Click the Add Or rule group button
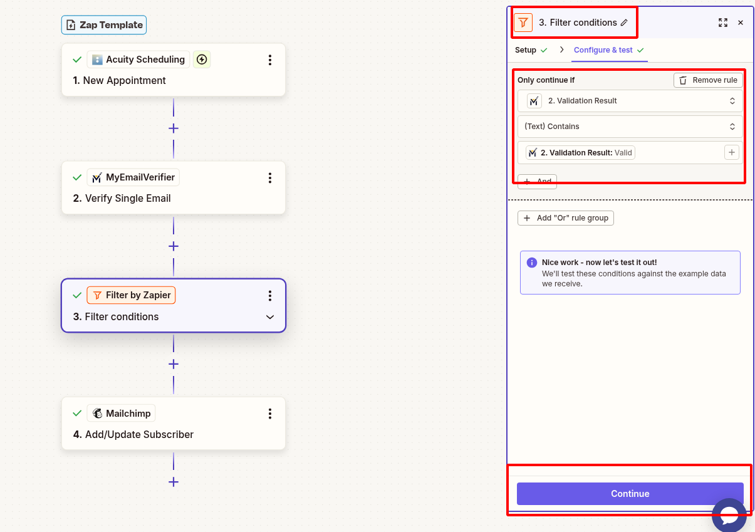 pyautogui.click(x=565, y=218)
